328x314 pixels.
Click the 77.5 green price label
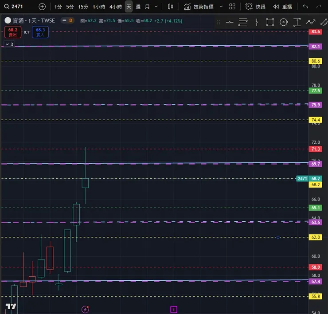click(x=316, y=90)
